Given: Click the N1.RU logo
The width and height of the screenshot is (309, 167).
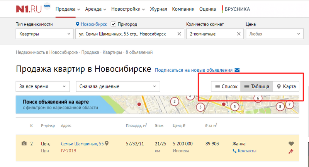Looking at the screenshot, I should tap(29, 8).
